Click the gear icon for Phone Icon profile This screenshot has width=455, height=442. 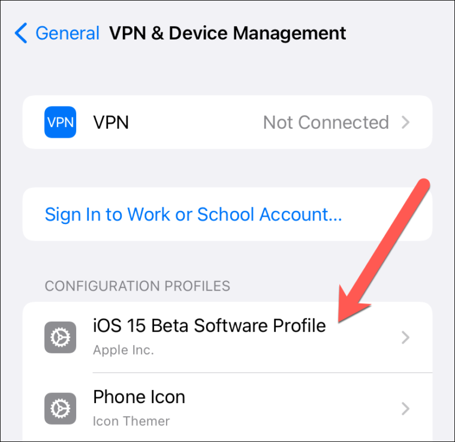pyautogui.click(x=61, y=408)
